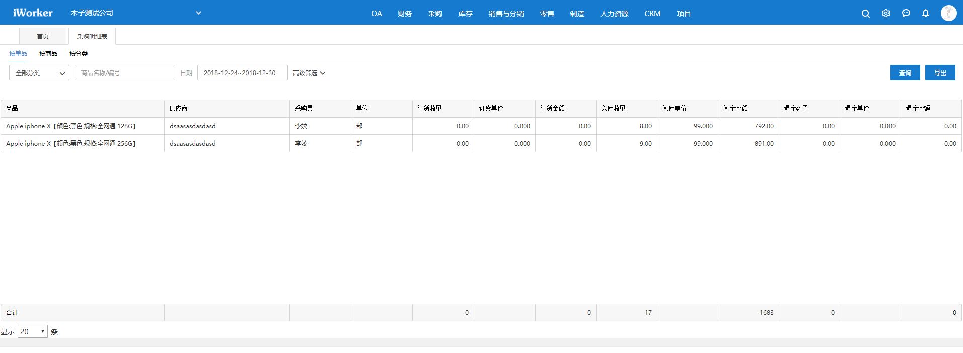Image resolution: width=963 pixels, height=353 pixels.
Task: Click the 采购员 column header
Action: tap(320, 108)
